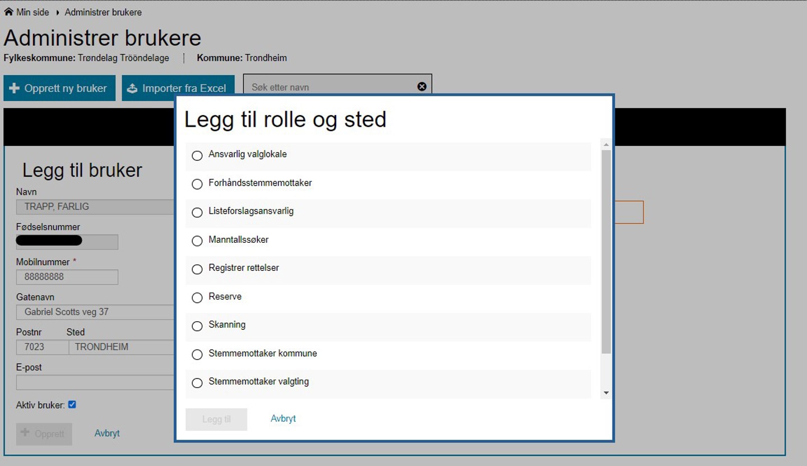The height and width of the screenshot is (466, 807).
Task: Click the plus icon on Opprett ny bruker
Action: click(15, 89)
